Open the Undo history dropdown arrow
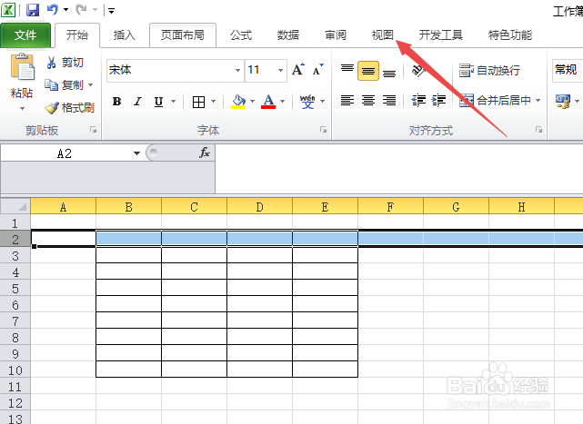Viewport: 583px width, 424px height. click(x=65, y=10)
